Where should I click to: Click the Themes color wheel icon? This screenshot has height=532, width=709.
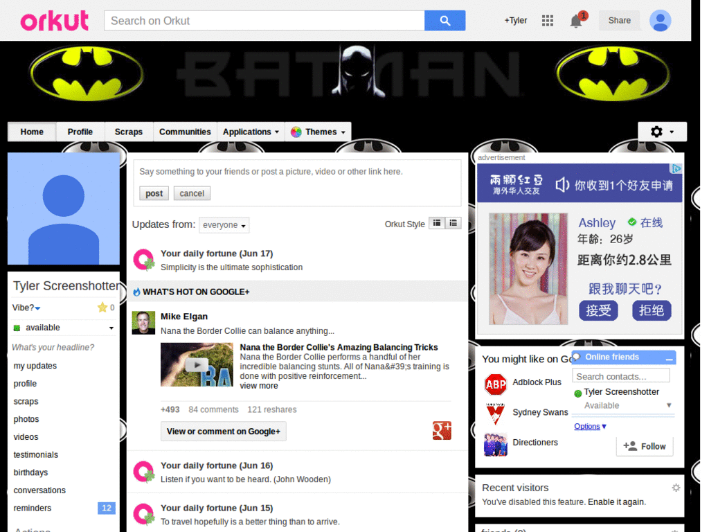[296, 132]
